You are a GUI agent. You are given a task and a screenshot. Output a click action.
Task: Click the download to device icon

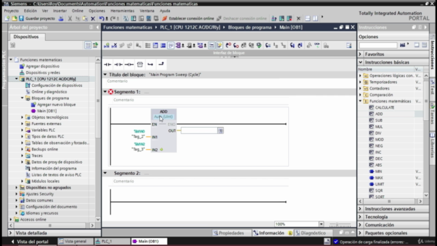[x=134, y=18]
